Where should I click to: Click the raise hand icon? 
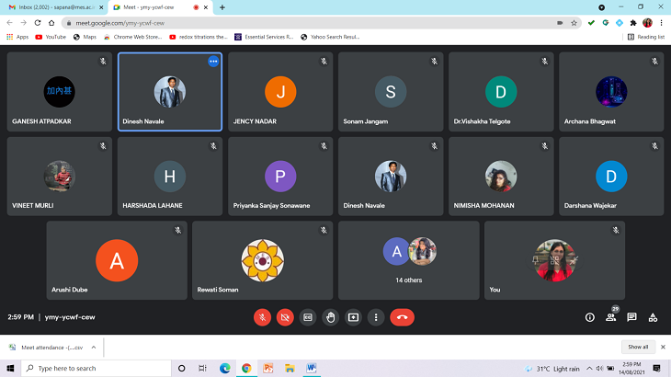330,317
